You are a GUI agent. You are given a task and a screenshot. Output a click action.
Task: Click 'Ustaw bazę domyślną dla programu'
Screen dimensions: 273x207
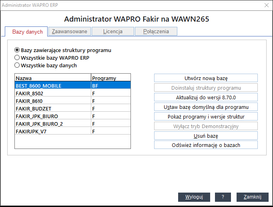coord(206,107)
